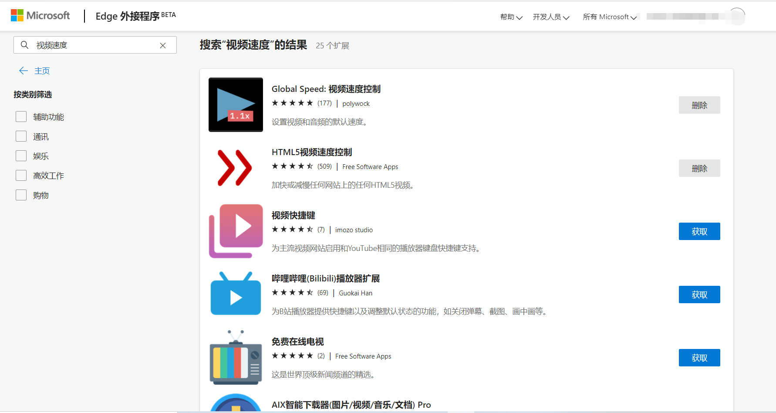
Task: Open the Bilibili player extension icon
Action: [236, 294]
